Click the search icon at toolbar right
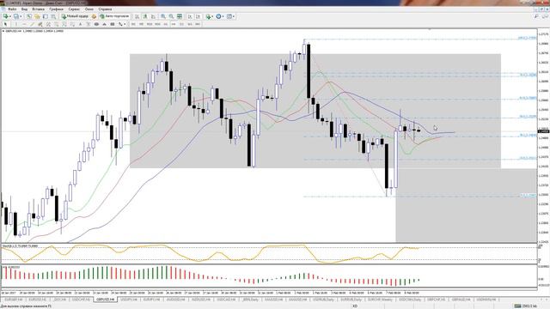 click(536, 16)
